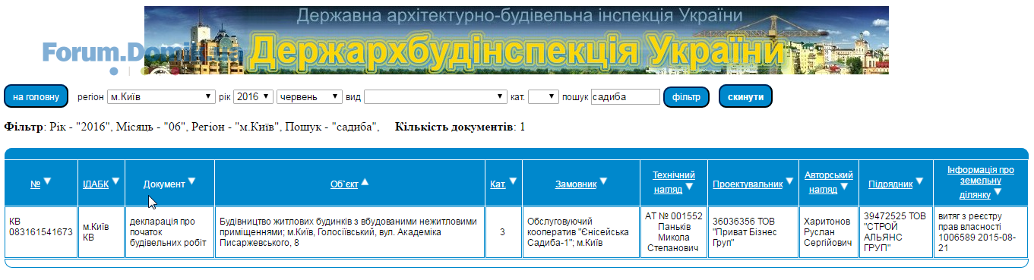Click the Держархбудінспекція України header banner
The height and width of the screenshot is (280, 1034).
pyautogui.click(x=517, y=40)
